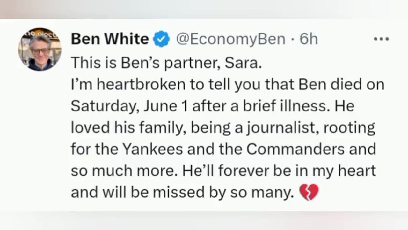Click the phrase "so much more"

click(123, 171)
